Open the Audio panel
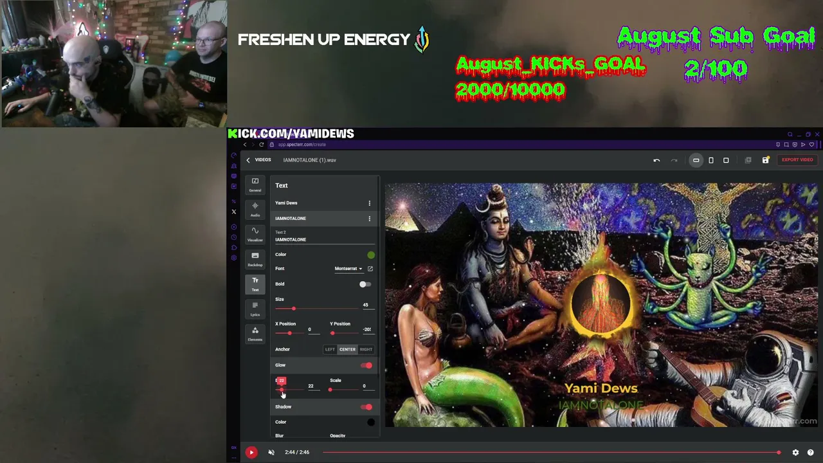The height and width of the screenshot is (463, 823). pyautogui.click(x=255, y=209)
